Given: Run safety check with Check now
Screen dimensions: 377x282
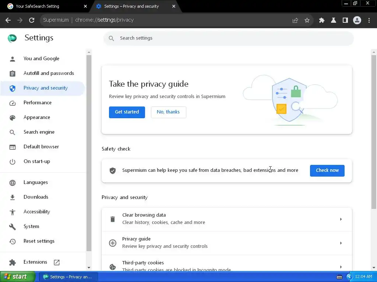Looking at the screenshot, I should click(x=327, y=170).
